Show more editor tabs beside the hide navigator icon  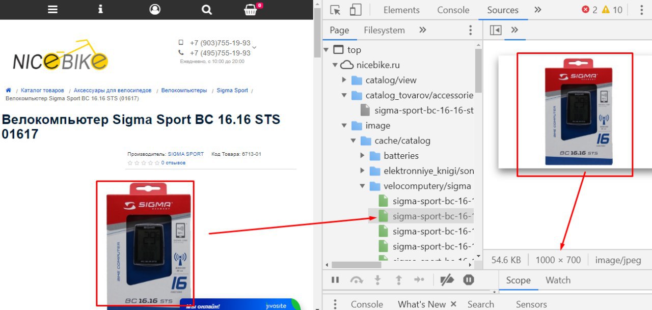[514, 30]
